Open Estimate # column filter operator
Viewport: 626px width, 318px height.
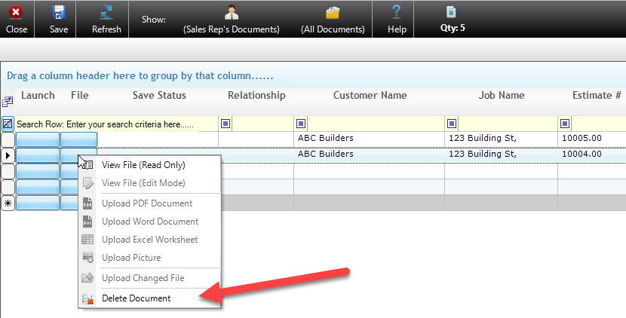click(565, 124)
